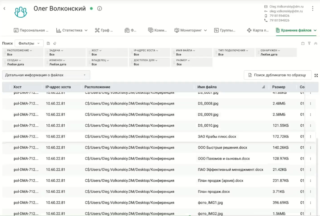Open row menu for ООО Пахомов и сыновья.docx
This screenshot has height=216, width=320.
click(x=311, y=159)
